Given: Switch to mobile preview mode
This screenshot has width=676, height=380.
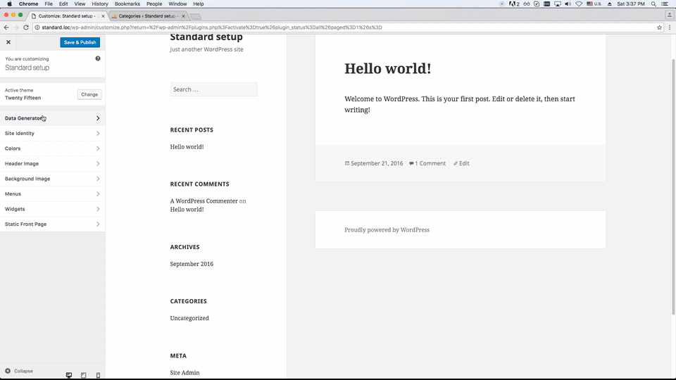Looking at the screenshot, I should (x=98, y=375).
